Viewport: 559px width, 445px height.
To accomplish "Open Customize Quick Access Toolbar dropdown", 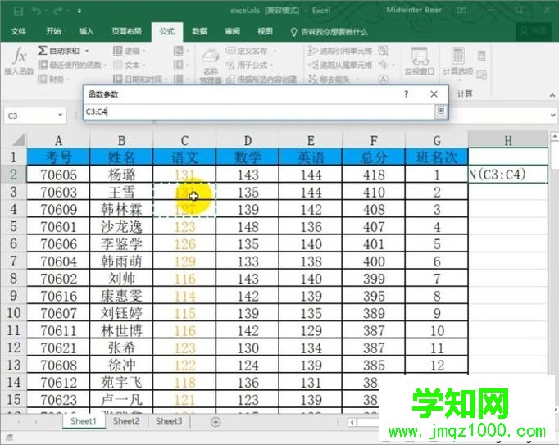I will (x=80, y=11).
